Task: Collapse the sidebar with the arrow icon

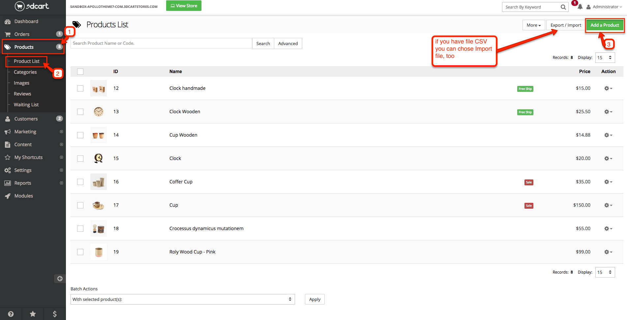Action: [x=60, y=279]
